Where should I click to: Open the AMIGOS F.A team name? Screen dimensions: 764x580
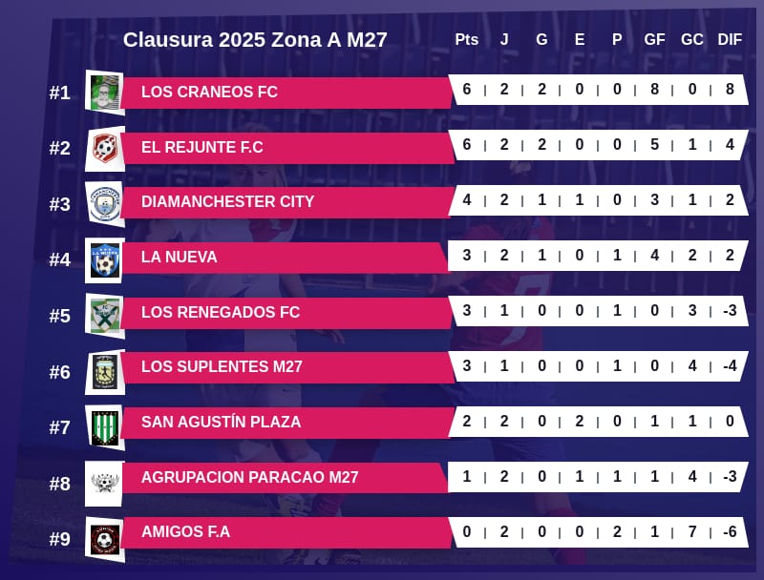185,532
